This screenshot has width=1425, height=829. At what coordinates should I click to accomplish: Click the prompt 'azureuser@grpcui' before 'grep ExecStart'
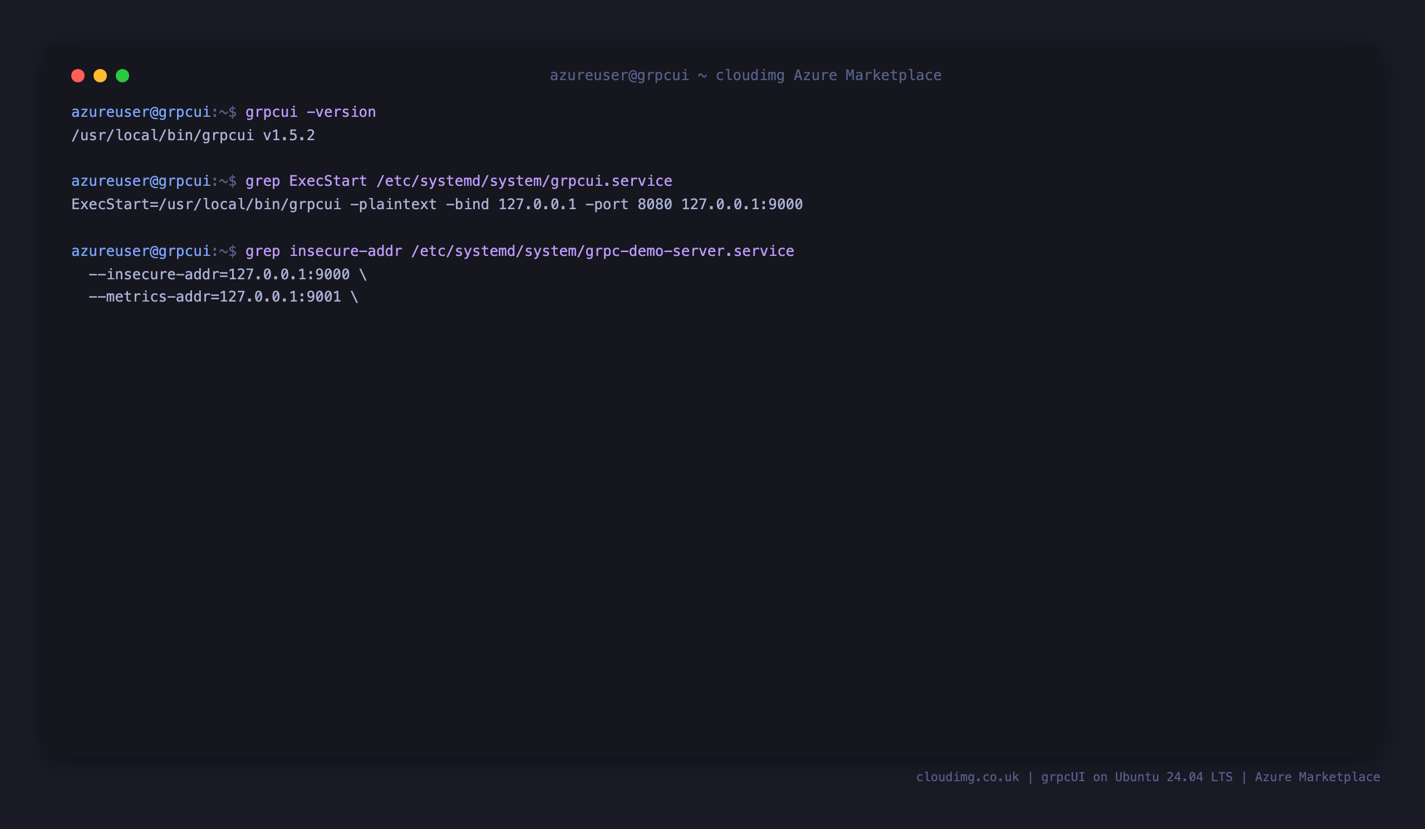pyautogui.click(x=141, y=181)
